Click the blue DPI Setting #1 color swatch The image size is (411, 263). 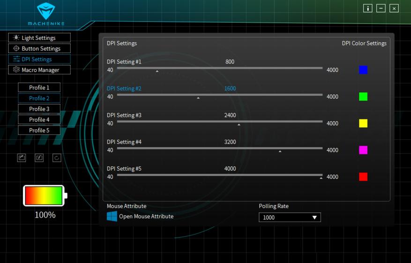click(363, 70)
